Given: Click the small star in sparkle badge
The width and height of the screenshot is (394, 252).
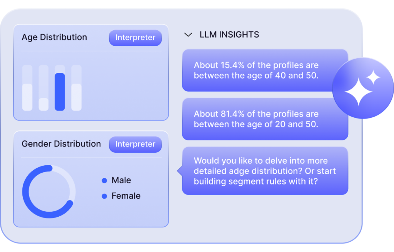Looking at the screenshot, I should pos(373,78).
